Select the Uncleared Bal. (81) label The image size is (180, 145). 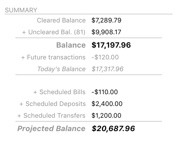57,32
